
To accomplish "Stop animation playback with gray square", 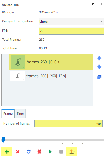I will 61,152.
